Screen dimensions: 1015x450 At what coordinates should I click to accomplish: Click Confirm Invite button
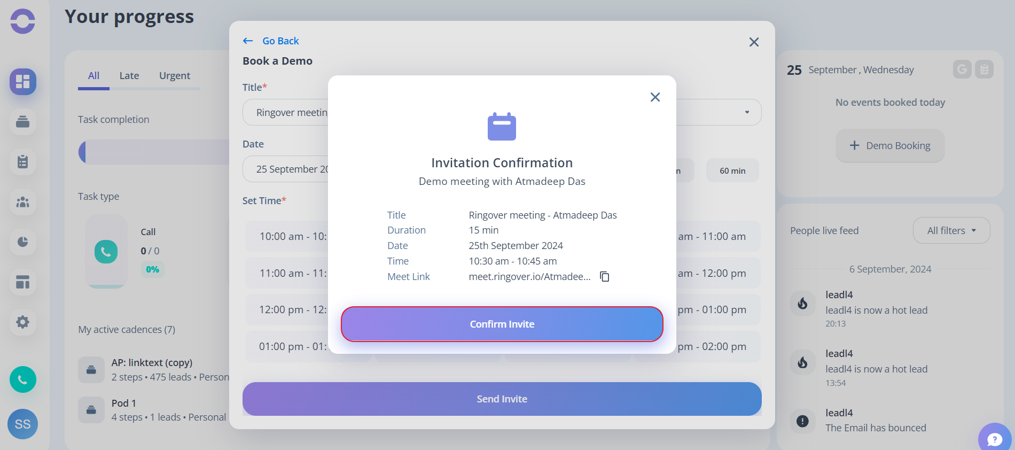(x=502, y=324)
